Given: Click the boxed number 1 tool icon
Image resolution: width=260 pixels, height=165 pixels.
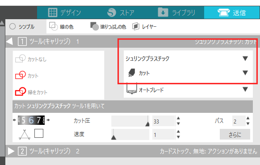Looking at the screenshot, I should pyautogui.click(x=22, y=41).
